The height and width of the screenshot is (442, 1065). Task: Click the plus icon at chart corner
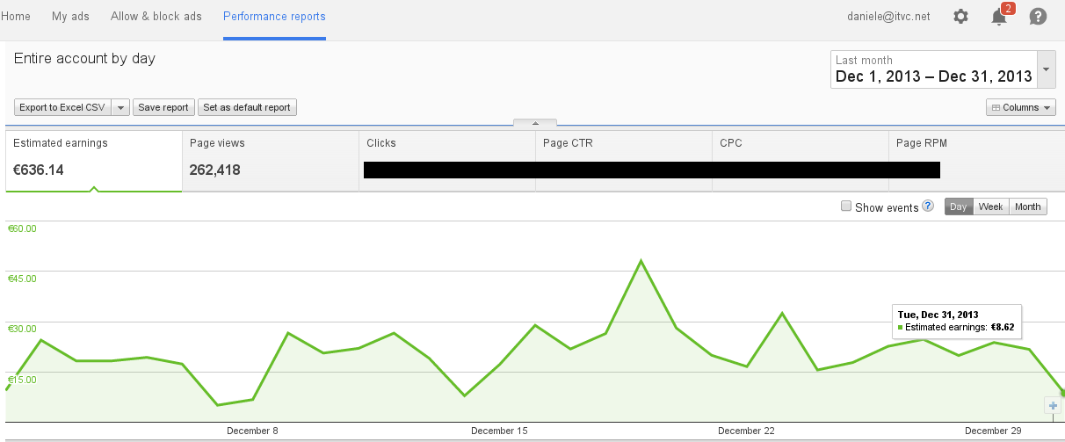(1053, 405)
